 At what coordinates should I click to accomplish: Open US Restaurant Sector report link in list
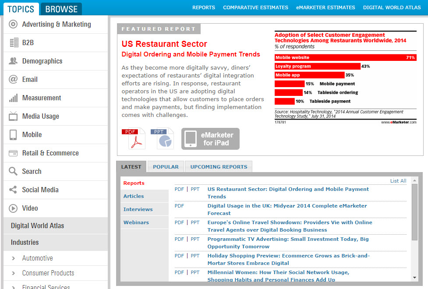(x=288, y=193)
